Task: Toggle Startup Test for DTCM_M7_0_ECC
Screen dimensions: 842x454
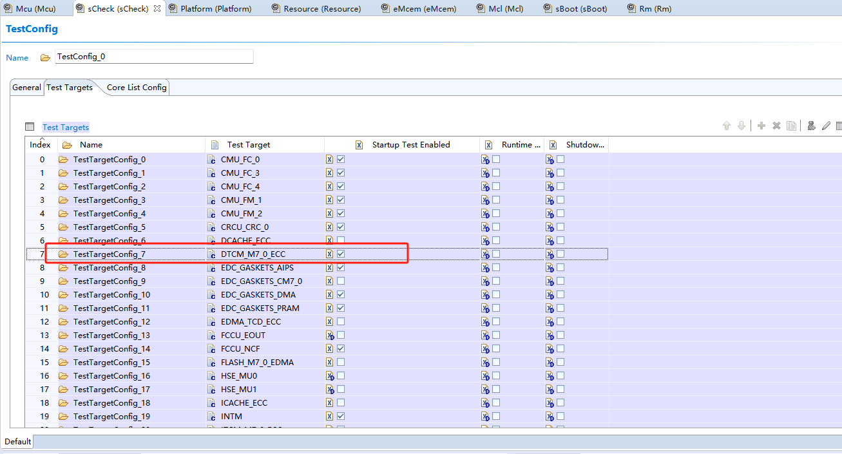Action: point(341,254)
